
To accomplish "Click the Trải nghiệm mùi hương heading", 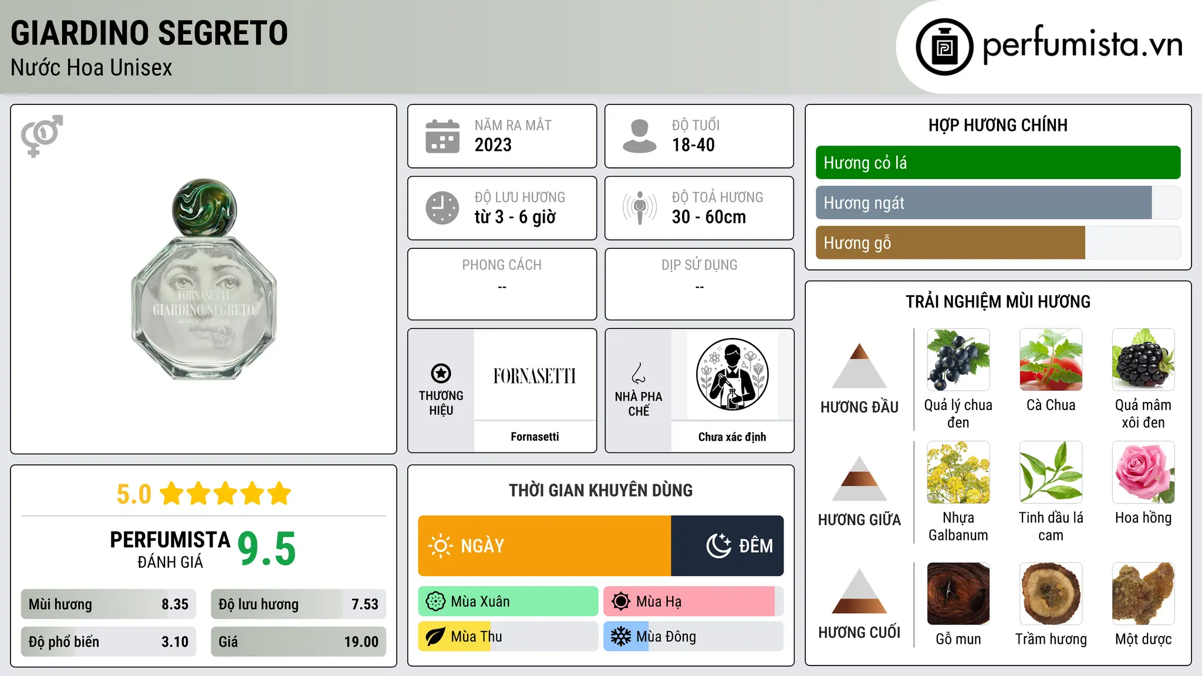I will tap(998, 302).
